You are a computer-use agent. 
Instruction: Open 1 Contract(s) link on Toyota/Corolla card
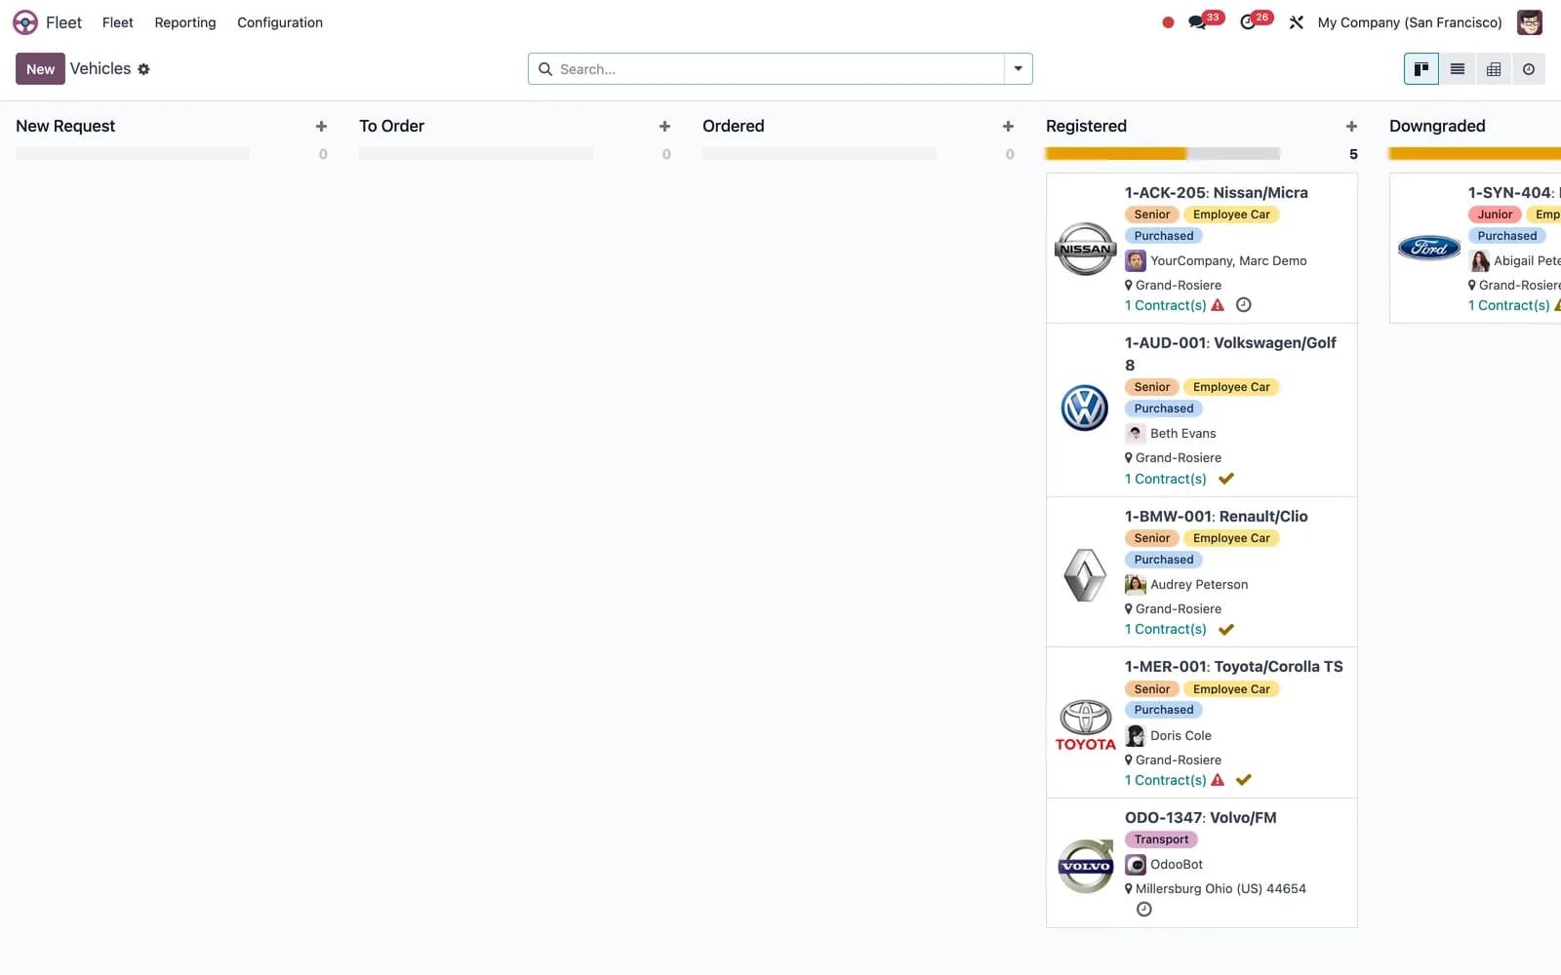(x=1166, y=780)
